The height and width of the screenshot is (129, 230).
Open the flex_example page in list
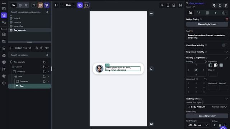point(29,30)
